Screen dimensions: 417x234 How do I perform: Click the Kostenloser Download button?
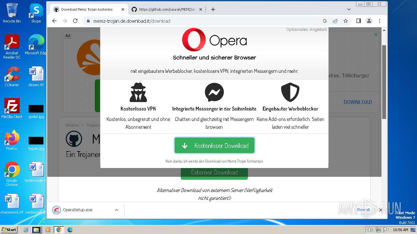click(214, 146)
